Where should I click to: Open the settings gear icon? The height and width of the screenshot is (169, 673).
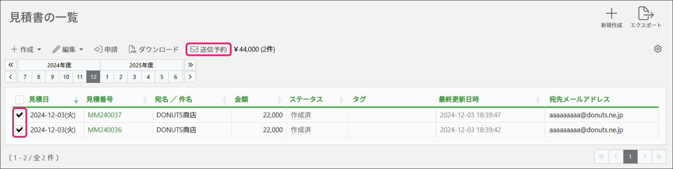(x=657, y=49)
